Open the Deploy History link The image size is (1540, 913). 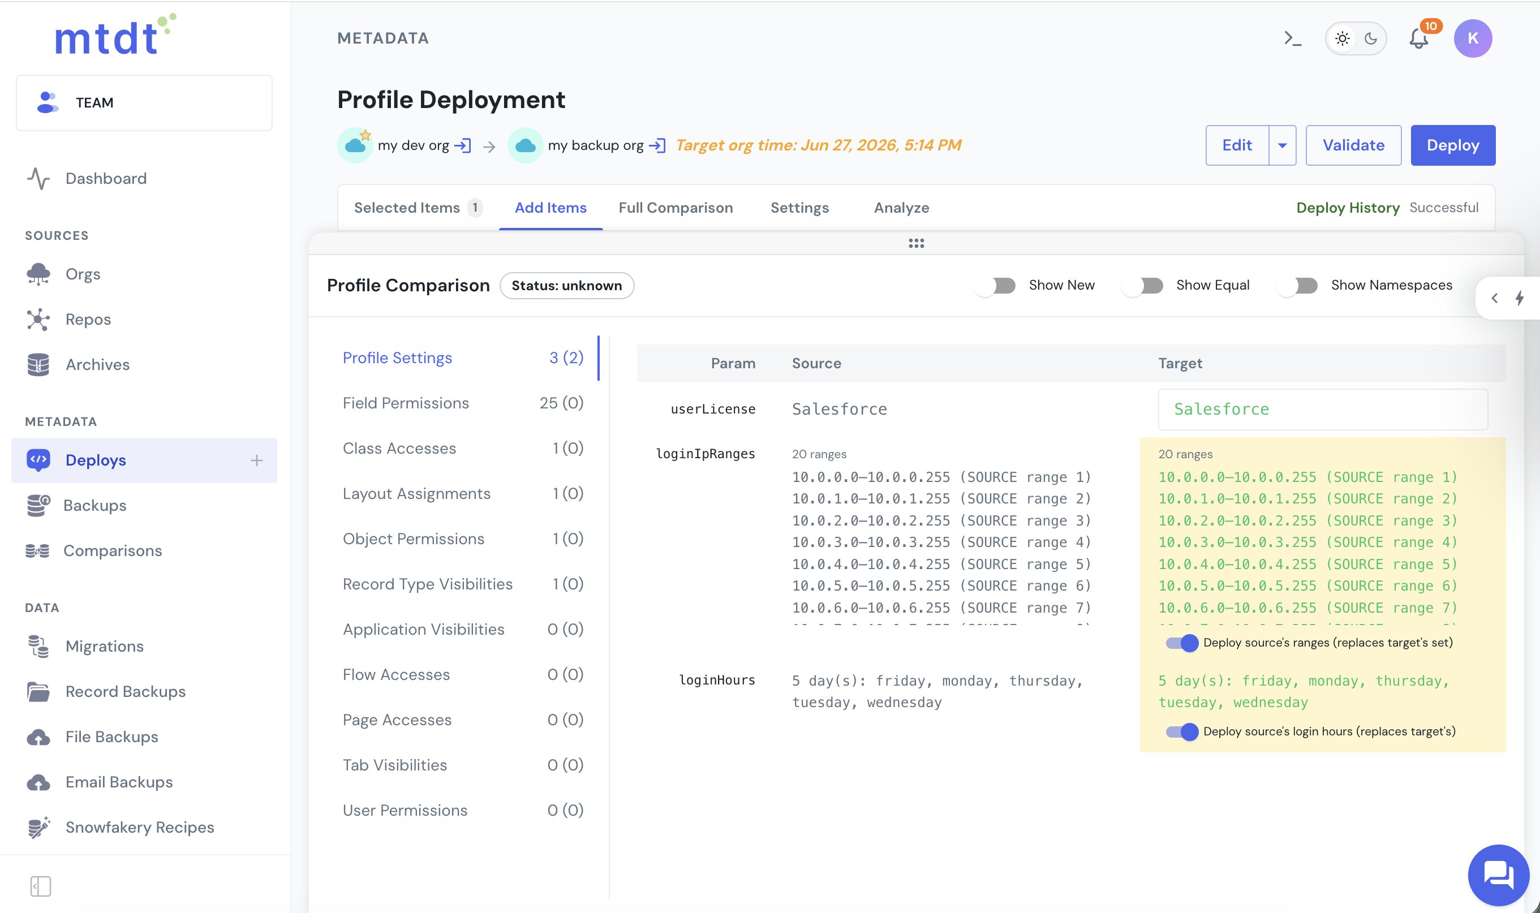1348,208
